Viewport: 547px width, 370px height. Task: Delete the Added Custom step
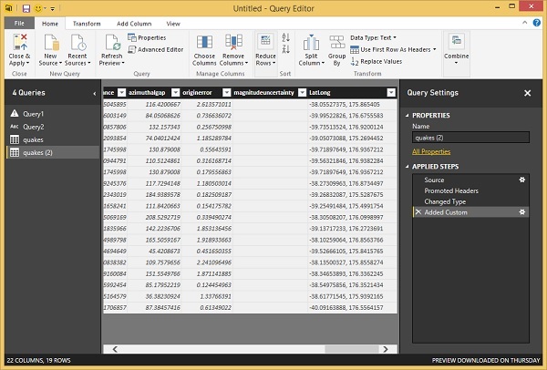tap(418, 211)
